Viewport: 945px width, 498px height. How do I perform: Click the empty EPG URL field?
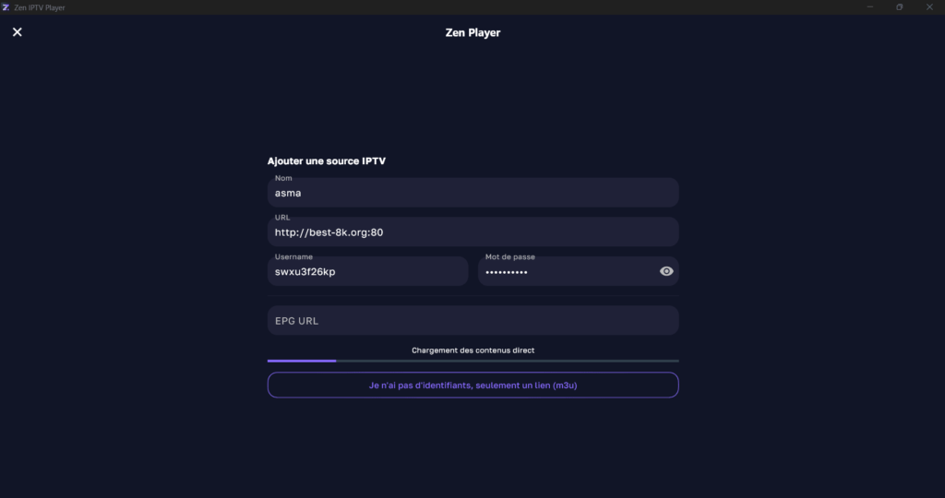click(472, 321)
